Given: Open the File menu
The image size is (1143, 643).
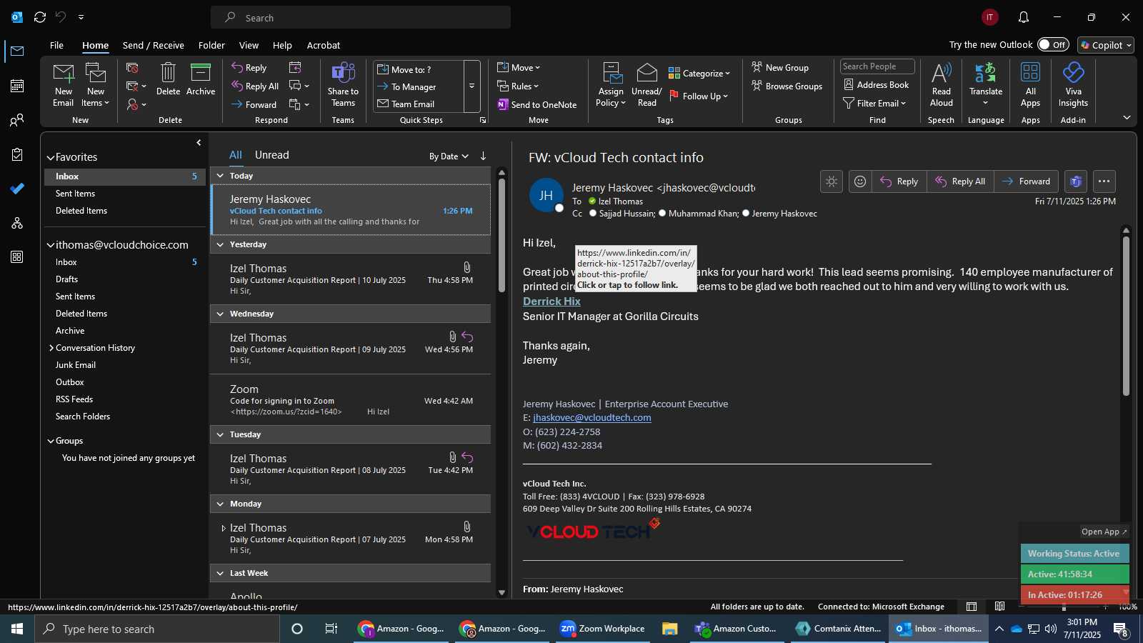Looking at the screenshot, I should (56, 45).
